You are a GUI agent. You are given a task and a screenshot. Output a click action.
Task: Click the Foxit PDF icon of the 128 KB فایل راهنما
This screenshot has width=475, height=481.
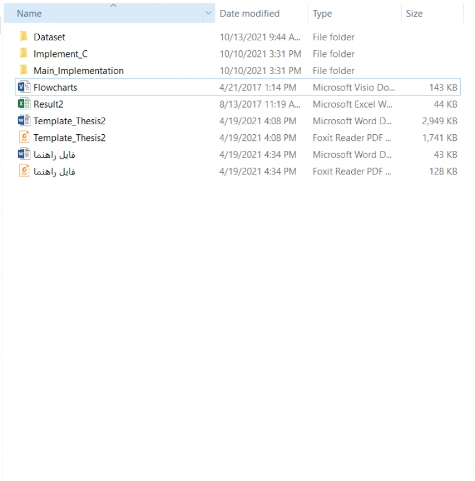pos(24,171)
